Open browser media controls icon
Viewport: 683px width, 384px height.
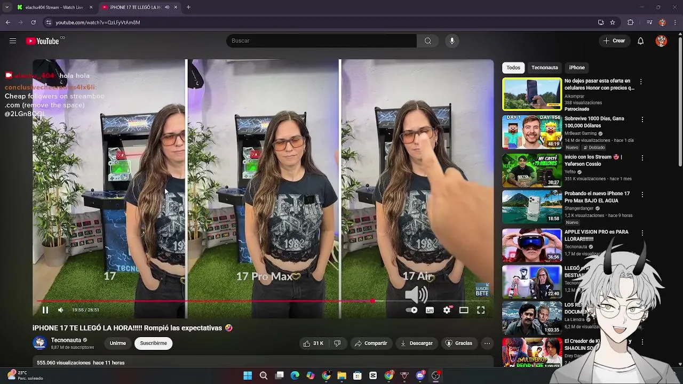[x=649, y=22]
